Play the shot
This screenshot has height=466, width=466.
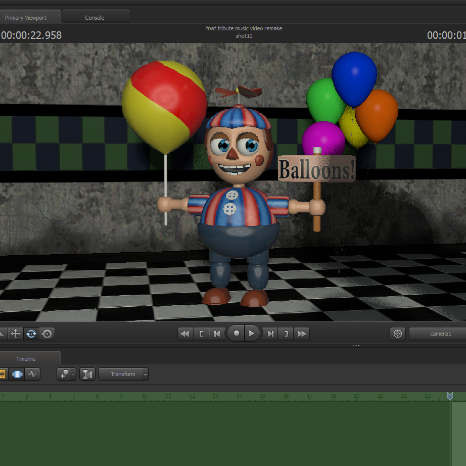(252, 334)
